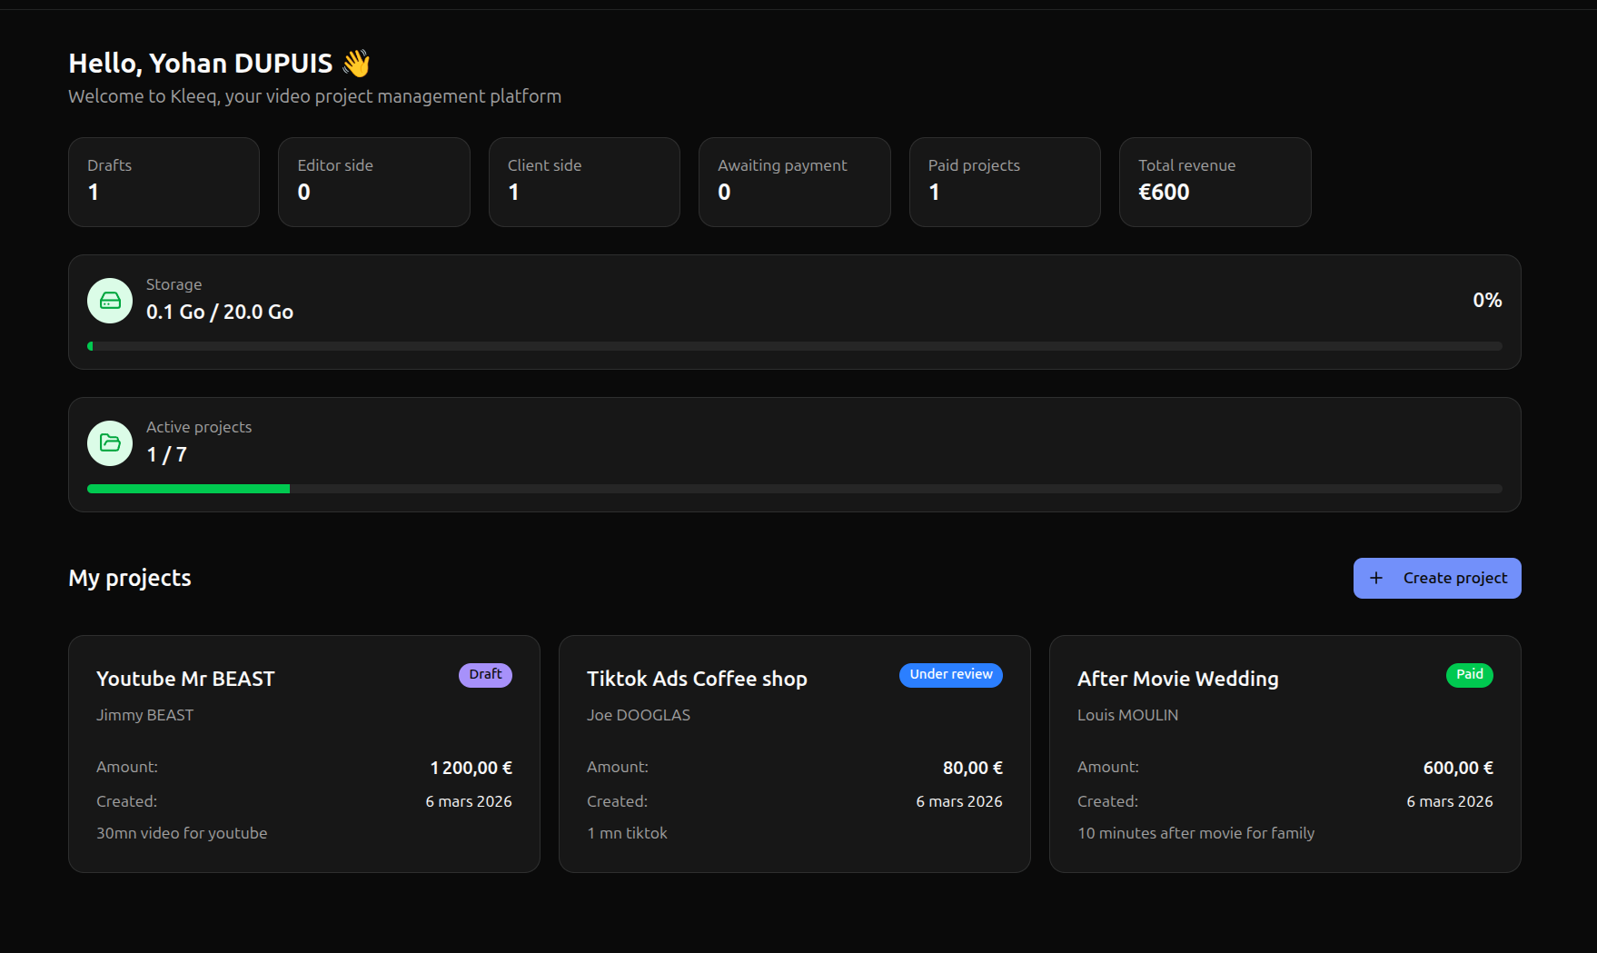The width and height of the screenshot is (1597, 953).
Task: Click the active projects progress bar
Action: coord(795,488)
